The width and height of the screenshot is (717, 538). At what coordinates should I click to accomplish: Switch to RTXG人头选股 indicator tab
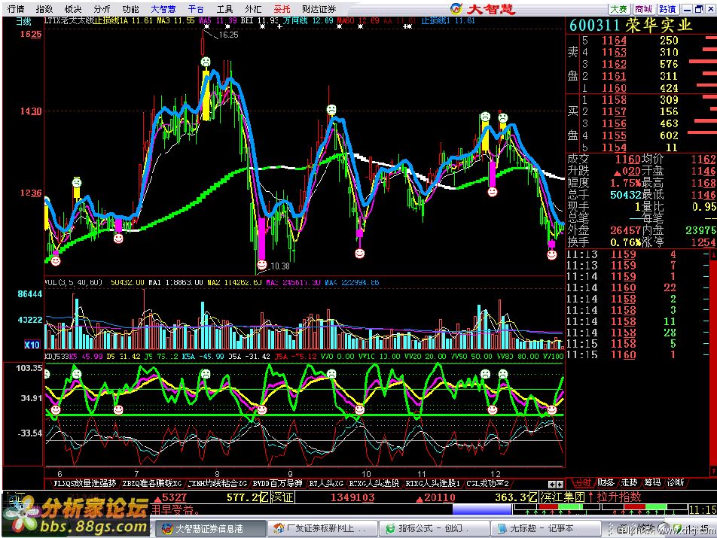point(374,483)
